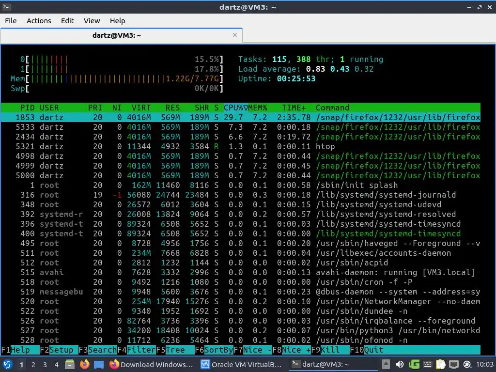Click F8 Nice + in htop footer
This screenshot has height=372, width=496.
[x=292, y=350]
